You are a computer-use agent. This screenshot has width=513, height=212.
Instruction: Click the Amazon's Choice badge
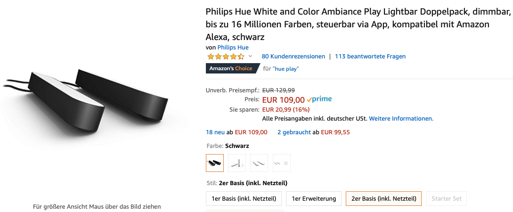(x=231, y=68)
